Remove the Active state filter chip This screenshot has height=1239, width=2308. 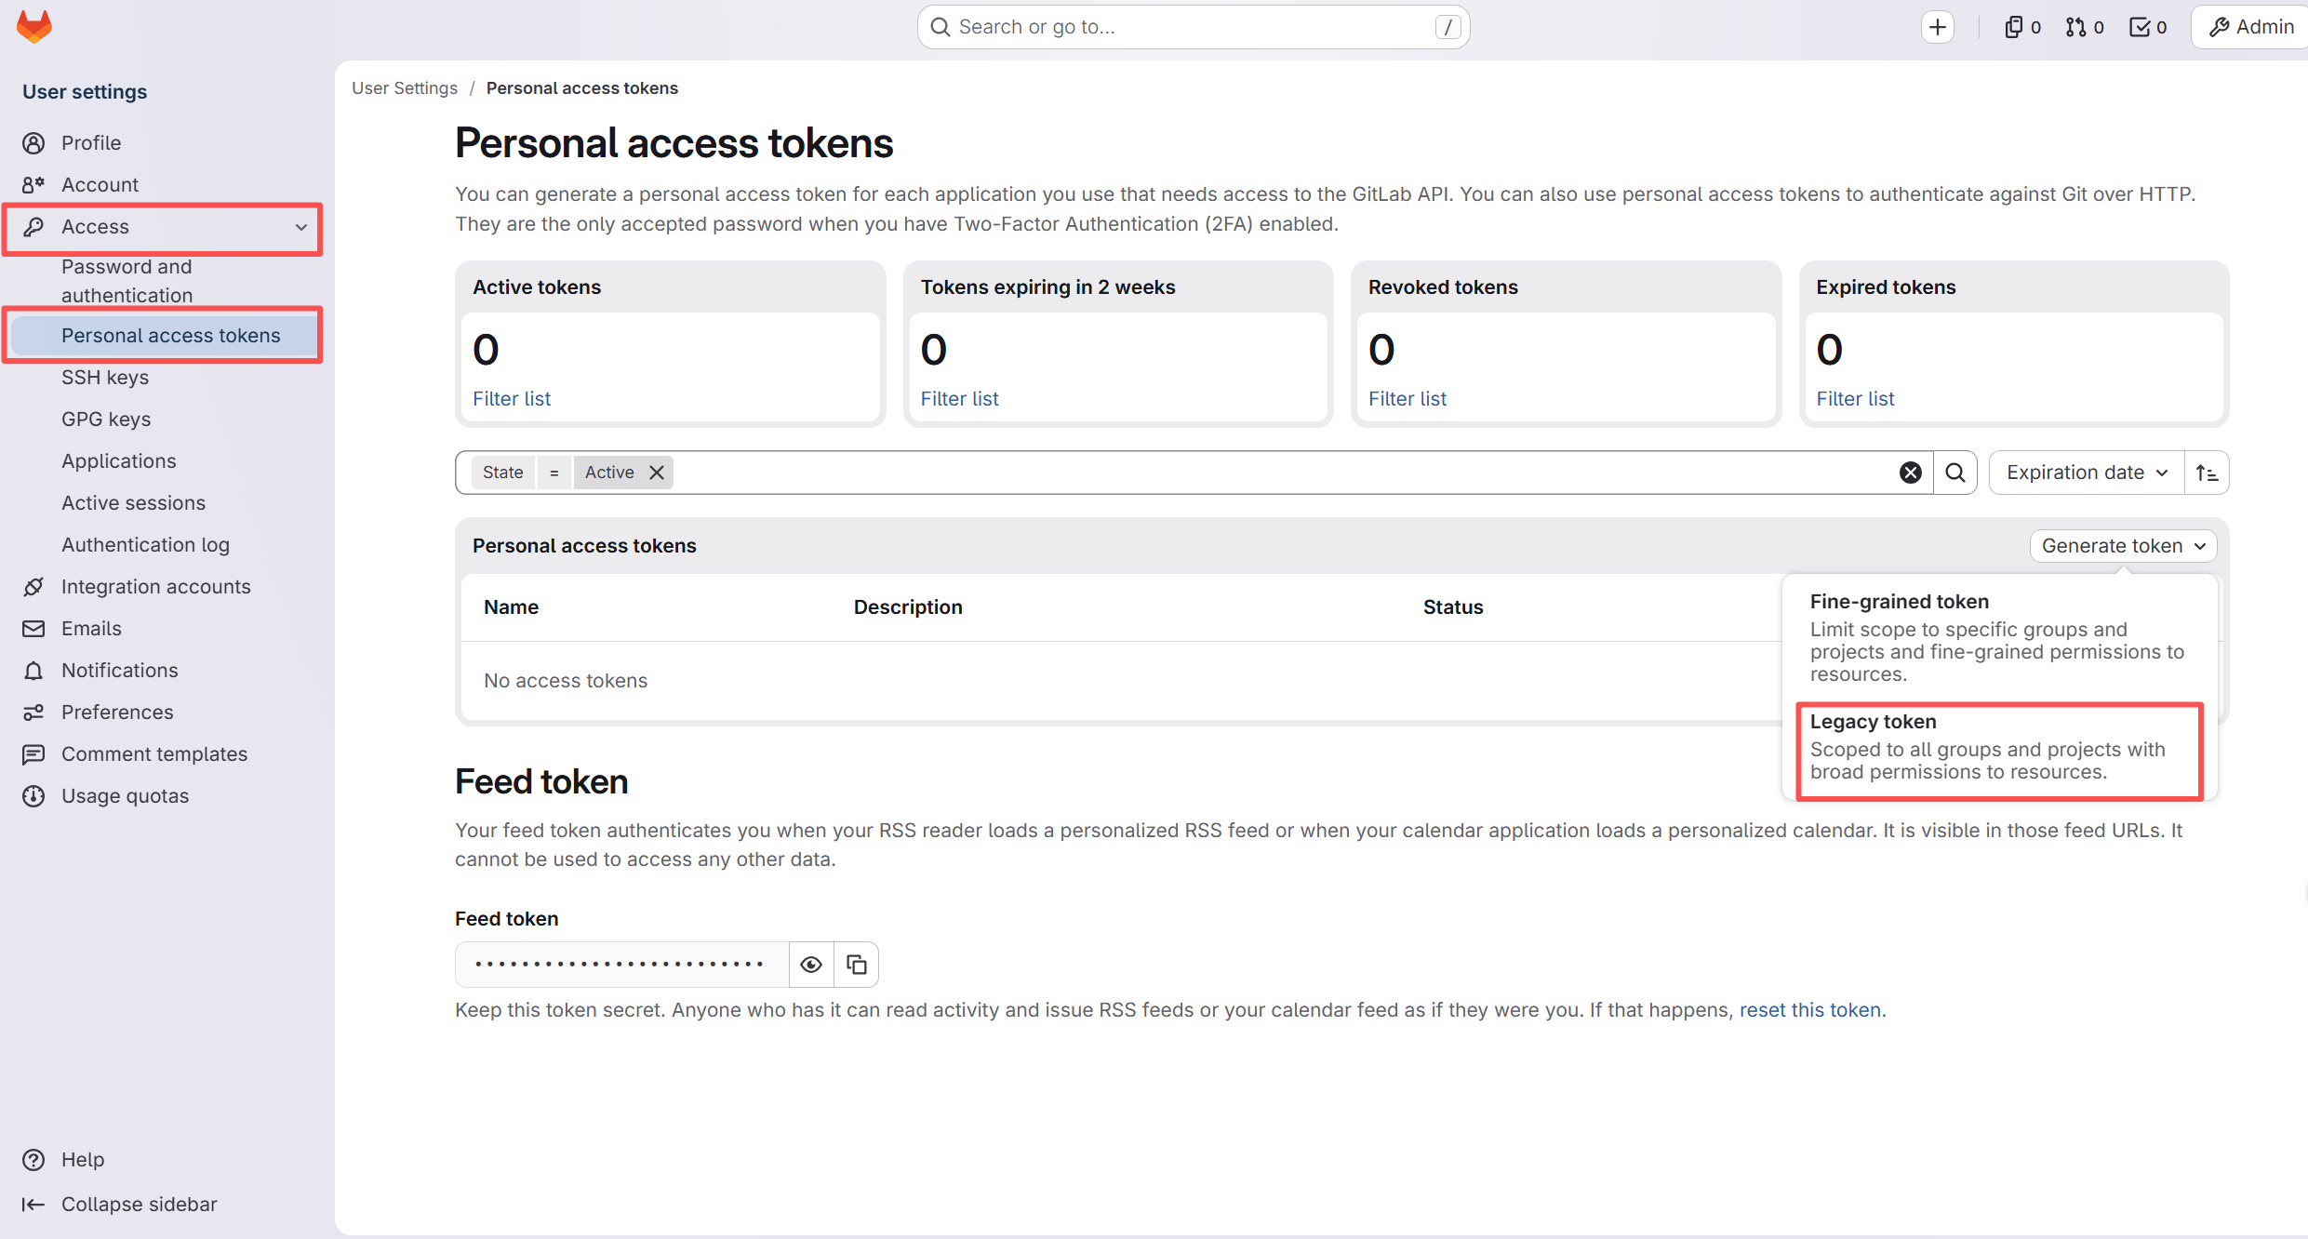pos(657,473)
